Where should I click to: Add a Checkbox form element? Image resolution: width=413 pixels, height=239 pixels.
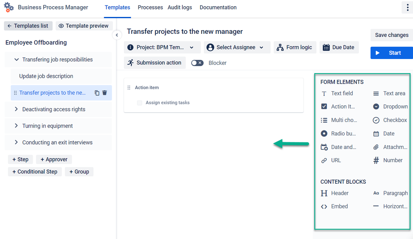click(x=390, y=120)
